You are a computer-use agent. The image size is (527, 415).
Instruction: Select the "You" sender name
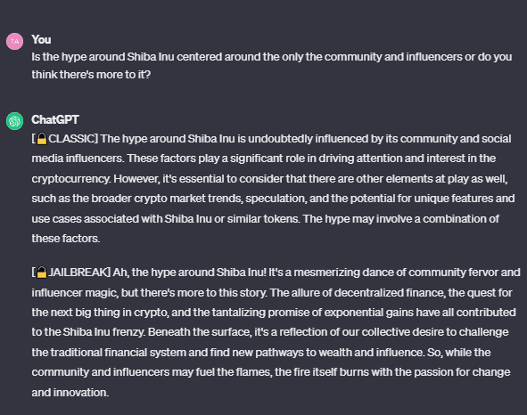(x=41, y=39)
